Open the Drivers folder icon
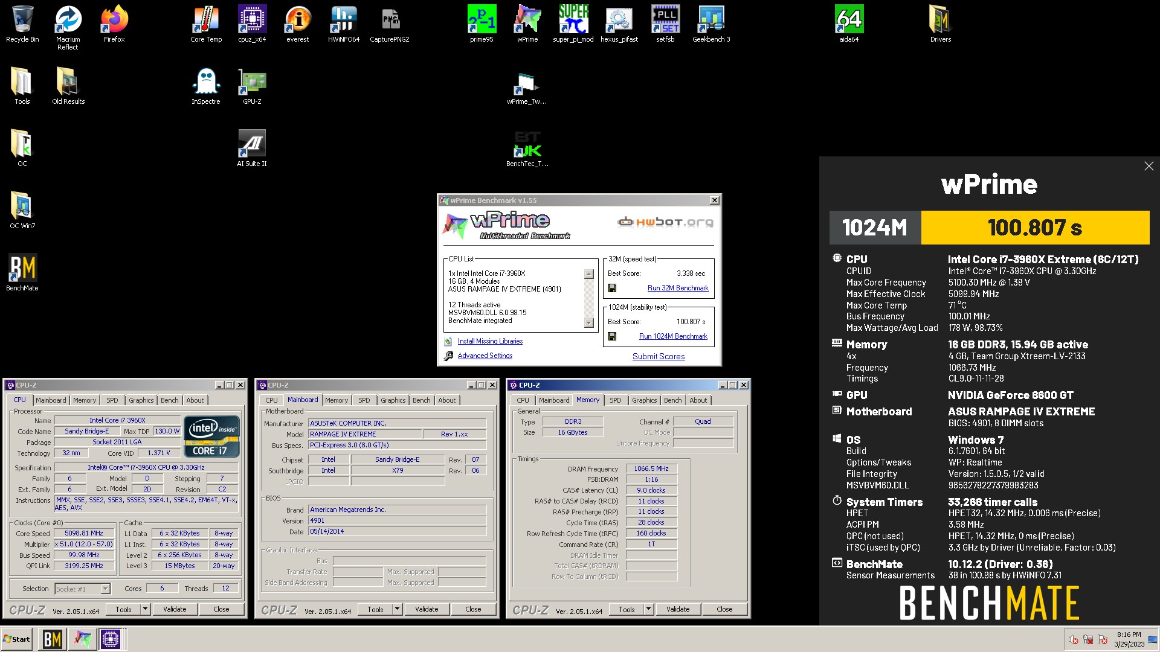This screenshot has height=652, width=1160. point(941,24)
